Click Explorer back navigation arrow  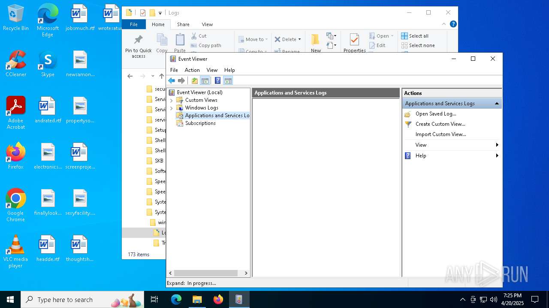click(130, 76)
